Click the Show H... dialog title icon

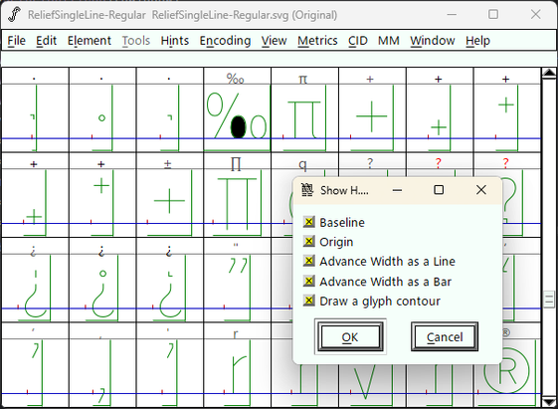307,190
